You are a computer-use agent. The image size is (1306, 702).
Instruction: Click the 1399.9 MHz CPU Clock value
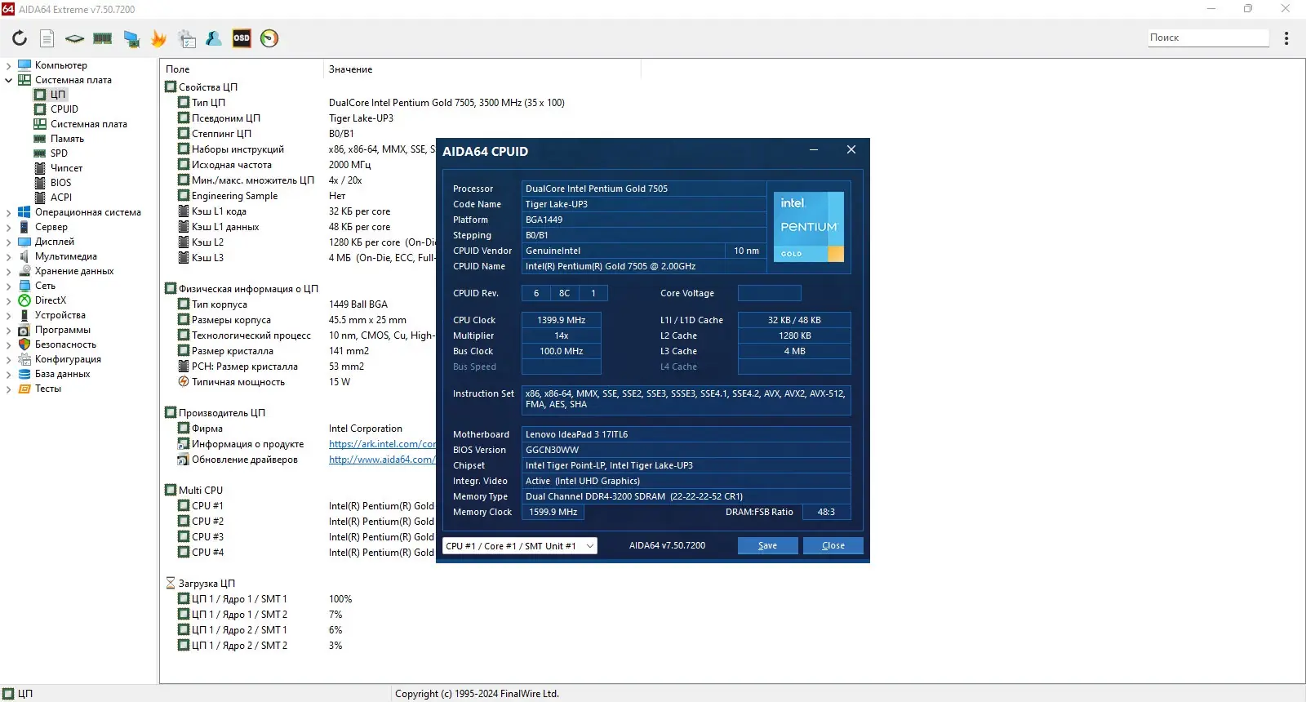point(562,320)
